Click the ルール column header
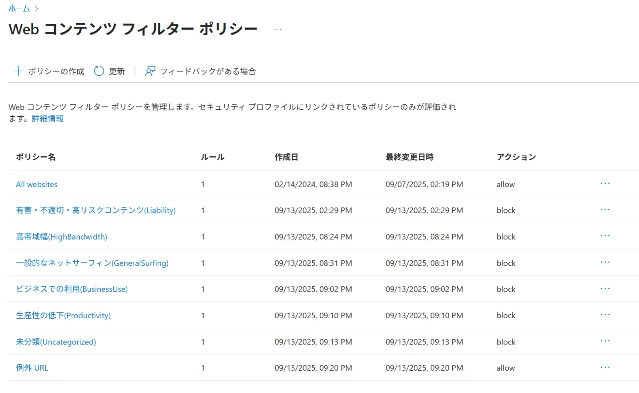 click(213, 157)
